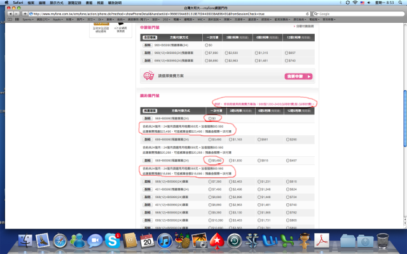Open the 分期付款說明 link

click(x=304, y=26)
